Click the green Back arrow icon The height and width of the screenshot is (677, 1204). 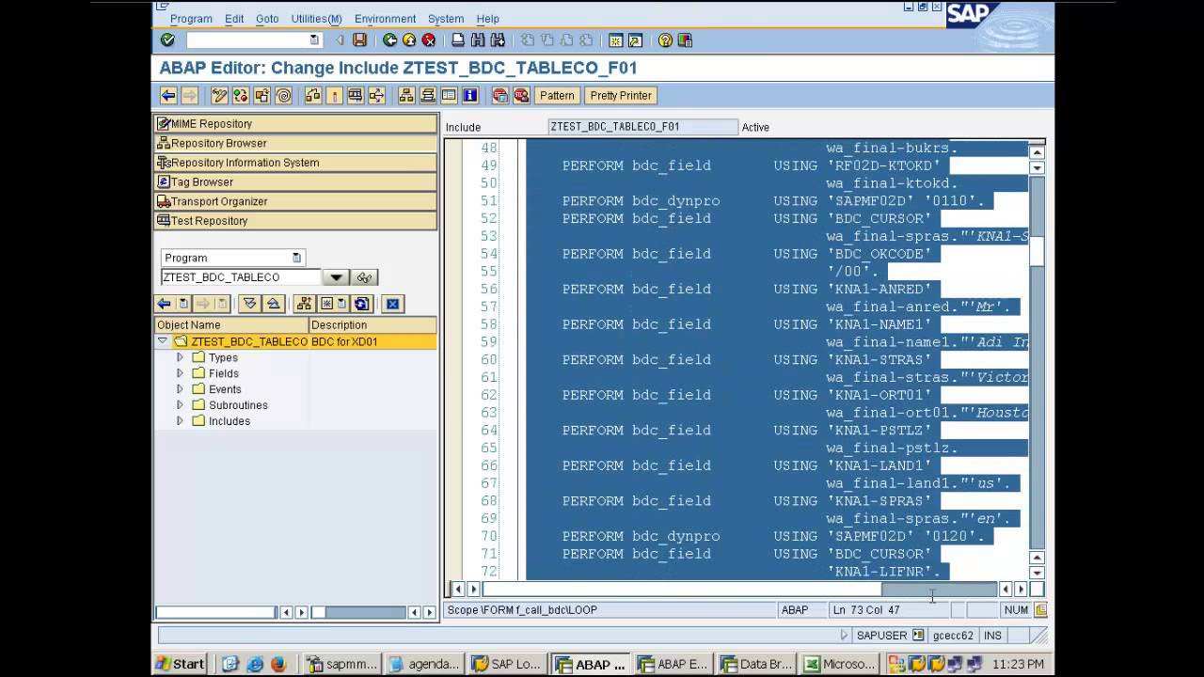(x=389, y=40)
